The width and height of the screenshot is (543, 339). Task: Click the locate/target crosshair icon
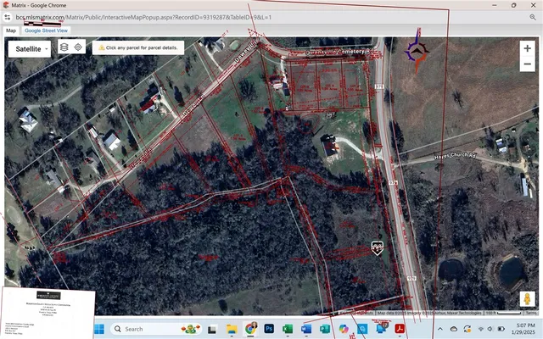[77, 47]
